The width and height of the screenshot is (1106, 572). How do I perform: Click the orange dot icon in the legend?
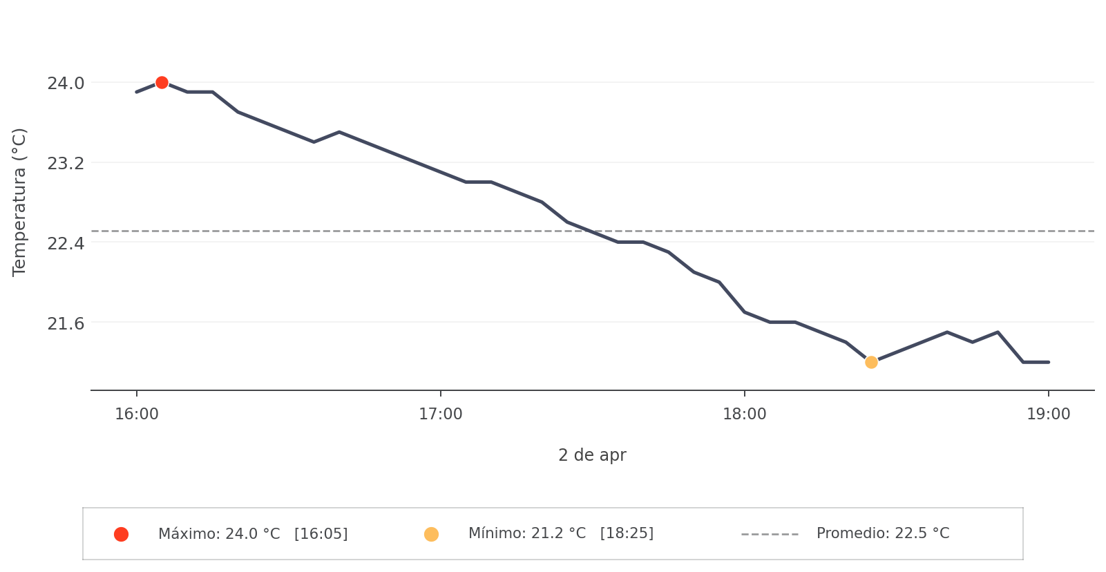(x=431, y=534)
